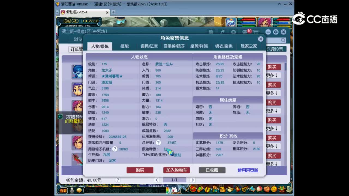Go to the previous page with the left arrow

(157, 180)
